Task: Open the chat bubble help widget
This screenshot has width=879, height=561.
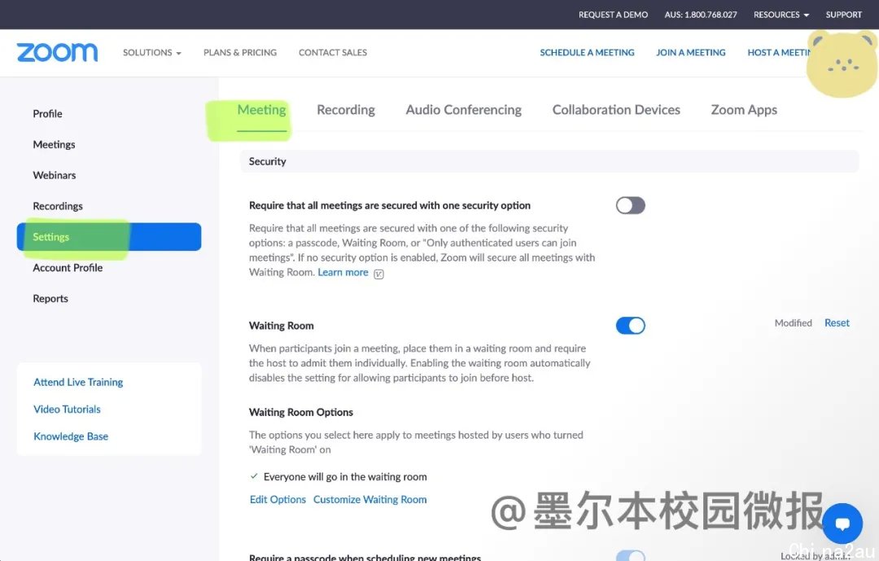Action: tap(842, 523)
